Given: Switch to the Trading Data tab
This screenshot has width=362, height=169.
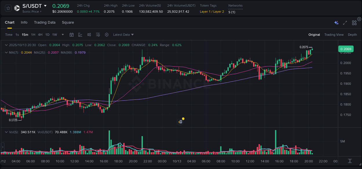Looking at the screenshot, I should [45, 22].
